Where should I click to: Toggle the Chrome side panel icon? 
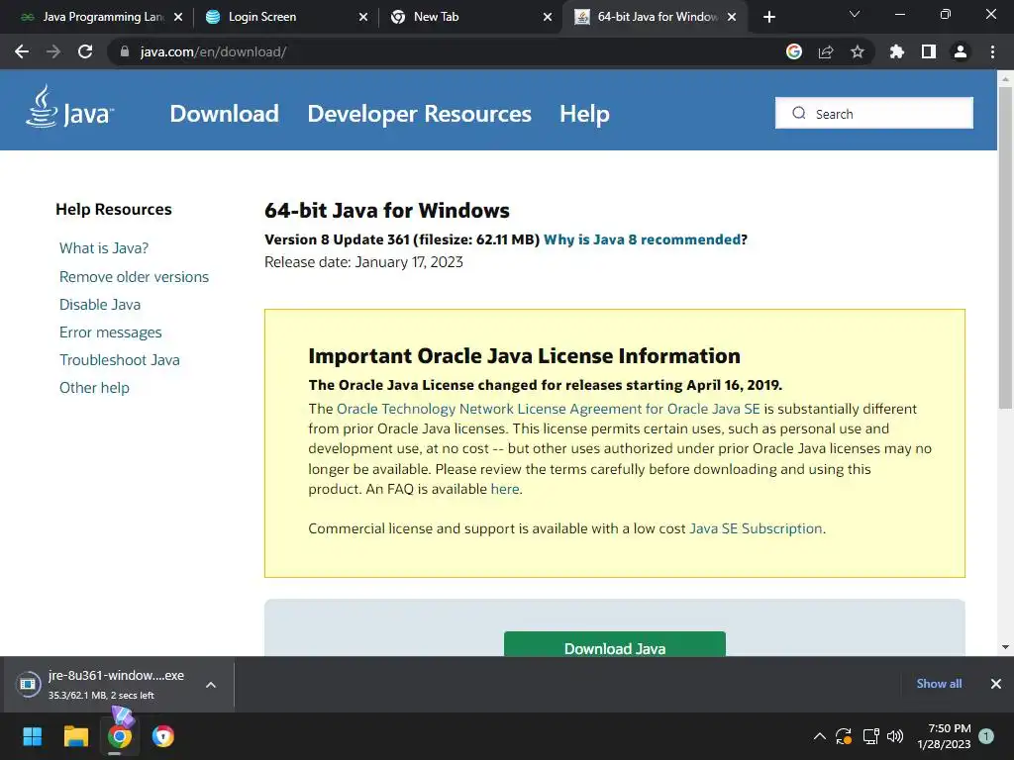[929, 51]
